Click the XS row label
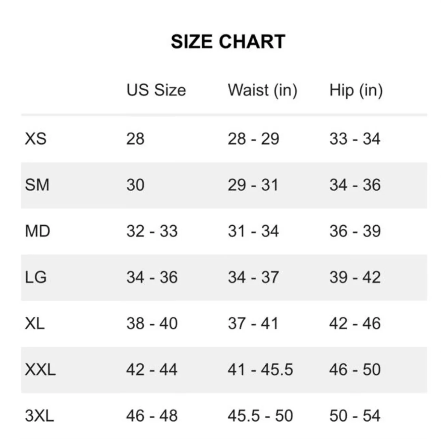This screenshot has height=439, width=441. point(36,139)
